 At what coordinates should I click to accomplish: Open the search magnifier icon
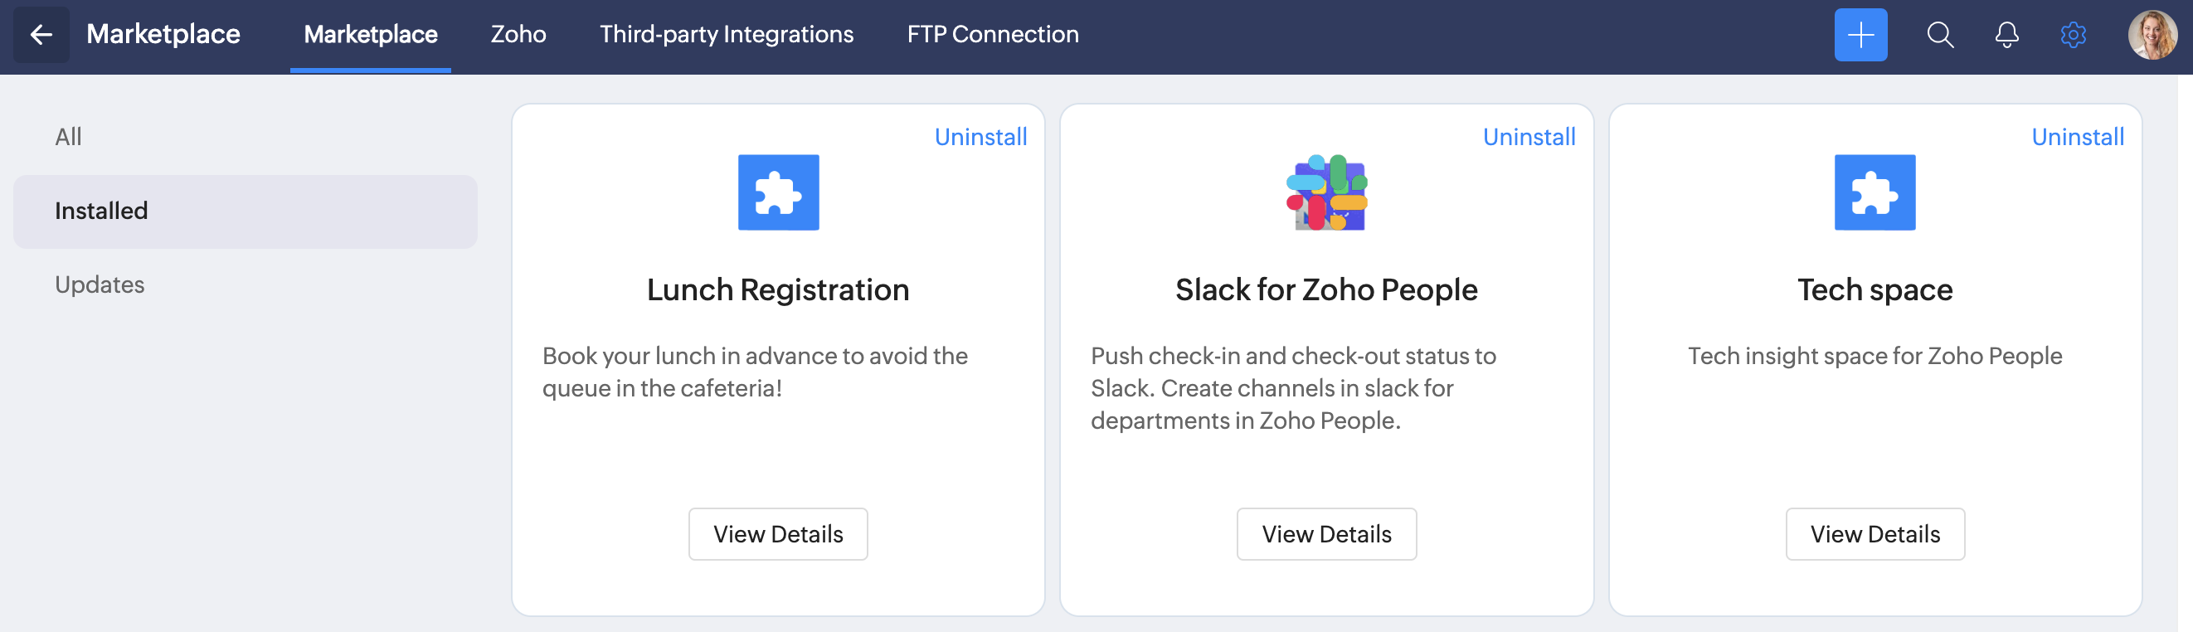pos(1940,35)
